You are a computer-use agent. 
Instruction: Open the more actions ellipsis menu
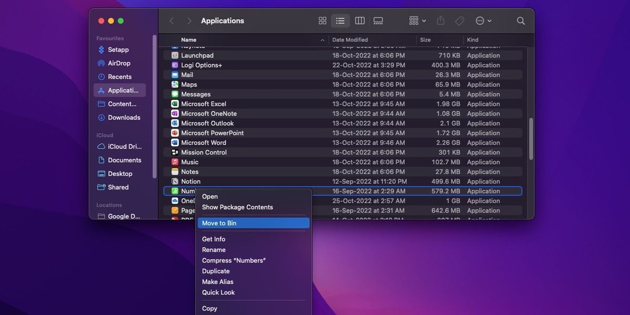point(484,21)
